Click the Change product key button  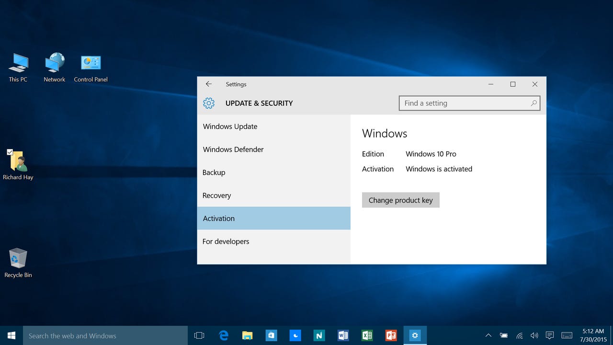[x=400, y=200]
